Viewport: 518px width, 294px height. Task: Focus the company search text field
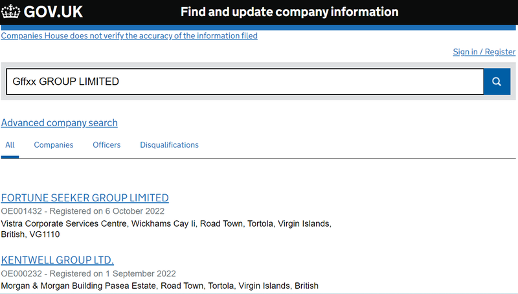(245, 82)
